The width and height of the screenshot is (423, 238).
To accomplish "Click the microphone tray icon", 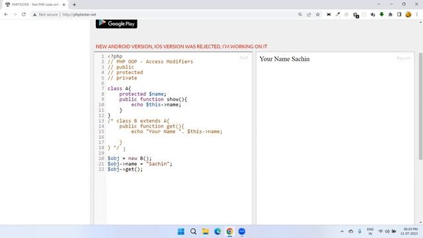I will coord(360,231).
